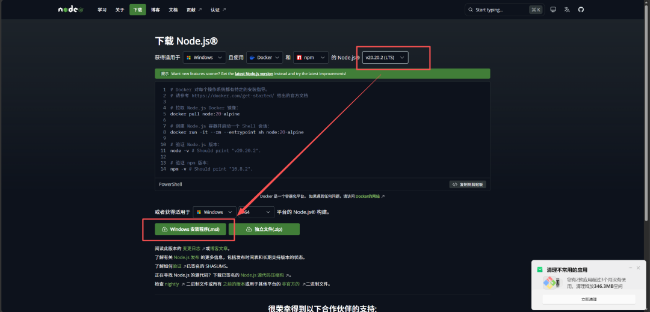The height and width of the screenshot is (312, 650).
Task: Click the 清理不常用的应用 notification title
Action: (x=567, y=270)
